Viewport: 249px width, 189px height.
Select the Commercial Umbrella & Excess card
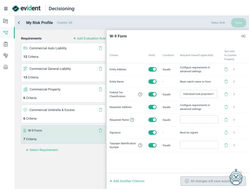63,114
